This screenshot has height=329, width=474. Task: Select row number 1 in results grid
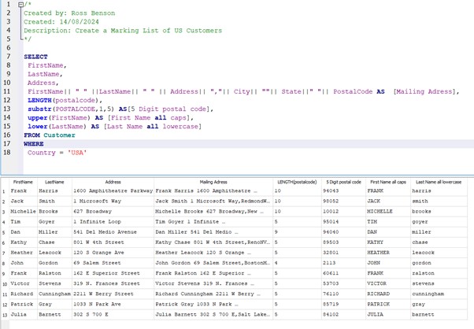(x=4, y=190)
